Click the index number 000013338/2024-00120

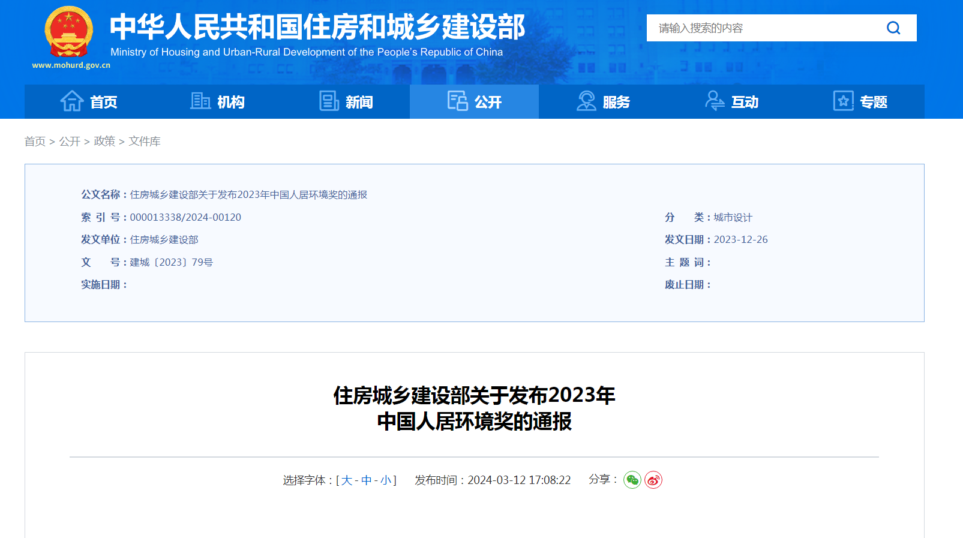tap(185, 217)
